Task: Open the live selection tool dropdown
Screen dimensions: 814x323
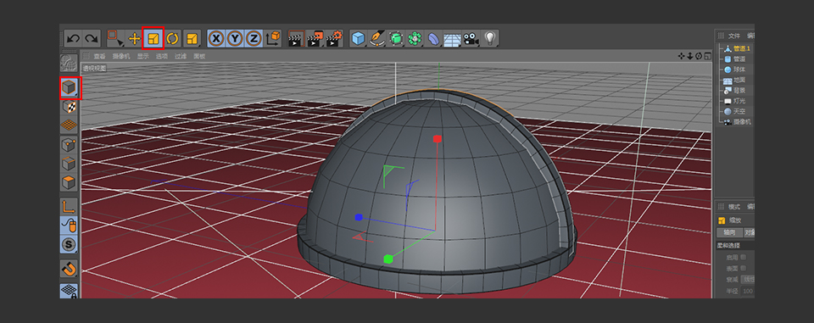Action: 114,38
